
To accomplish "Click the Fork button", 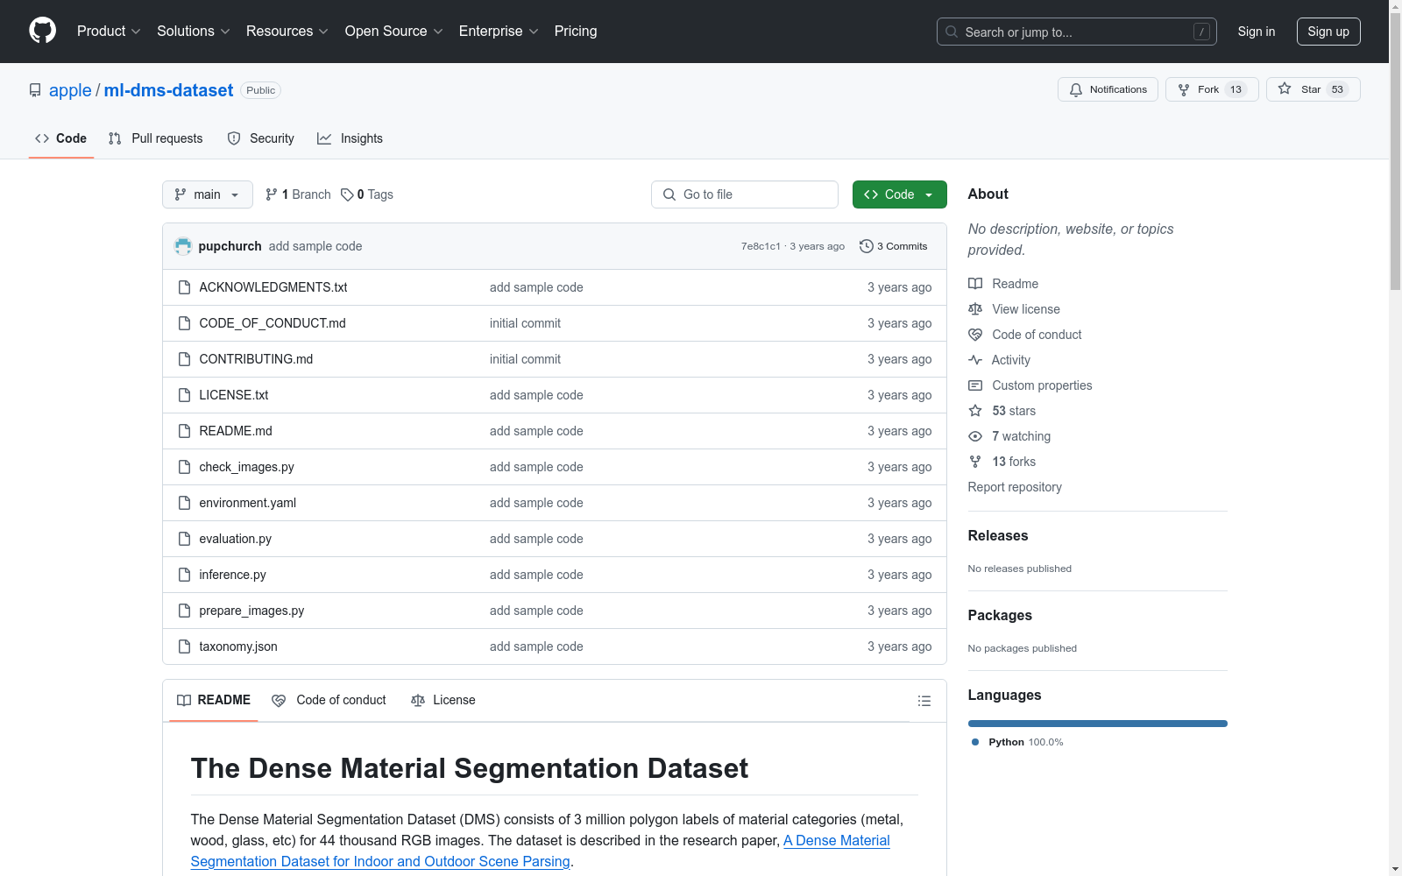I will click(x=1212, y=89).
